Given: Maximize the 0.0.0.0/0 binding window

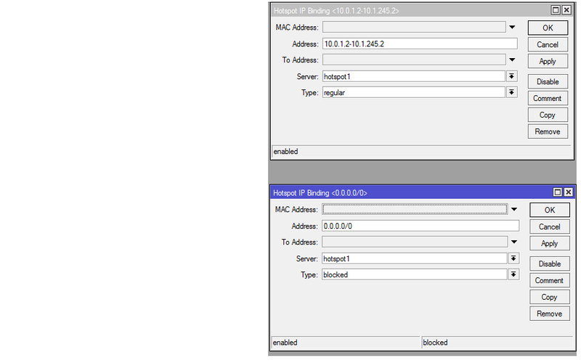Looking at the screenshot, I should click(x=557, y=192).
